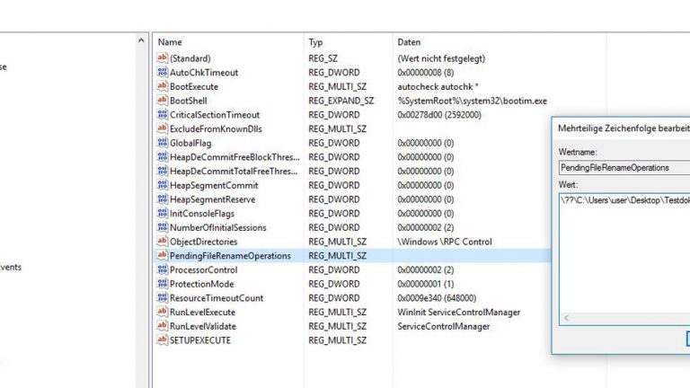Select the ProtectionMode DWORD icon

[x=163, y=284]
